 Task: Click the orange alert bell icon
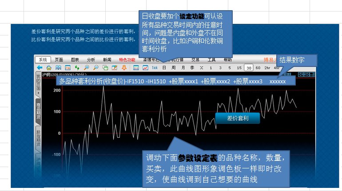pyautogui.click(x=124, y=68)
